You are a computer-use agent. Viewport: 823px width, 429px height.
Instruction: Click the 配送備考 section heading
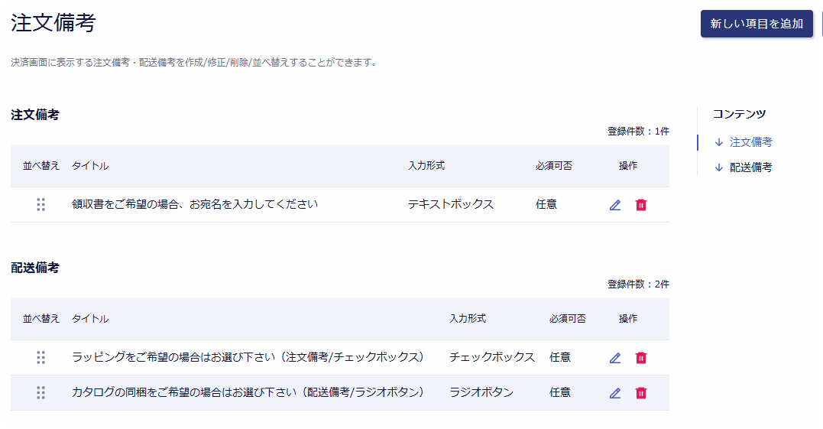(x=35, y=268)
